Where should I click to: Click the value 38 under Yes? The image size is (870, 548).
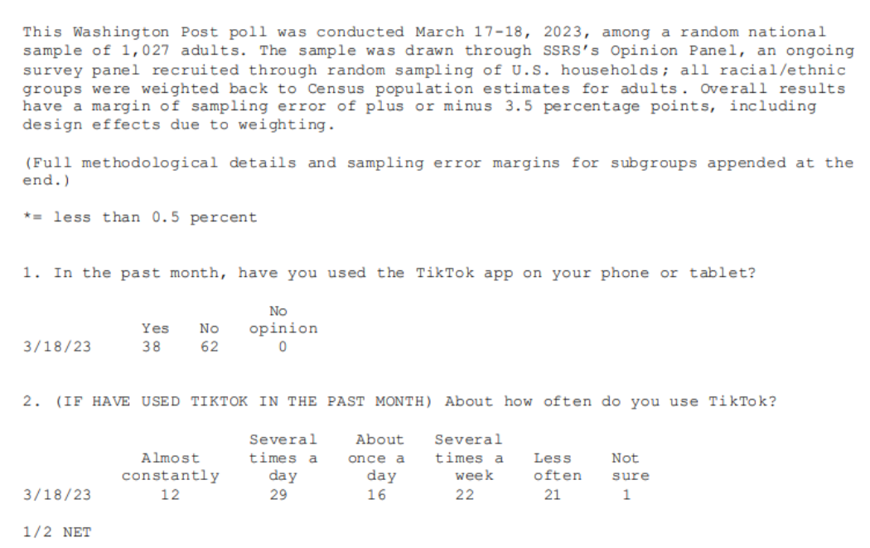151,347
